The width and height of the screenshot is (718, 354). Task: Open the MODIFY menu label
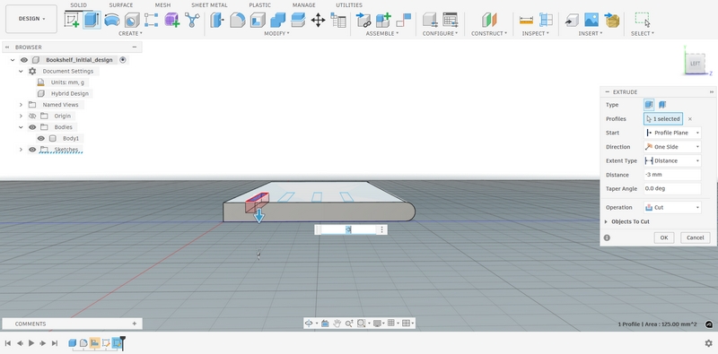276,33
